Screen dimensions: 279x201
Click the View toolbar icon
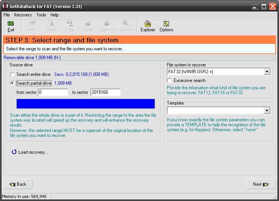pyautogui.click(x=51, y=26)
